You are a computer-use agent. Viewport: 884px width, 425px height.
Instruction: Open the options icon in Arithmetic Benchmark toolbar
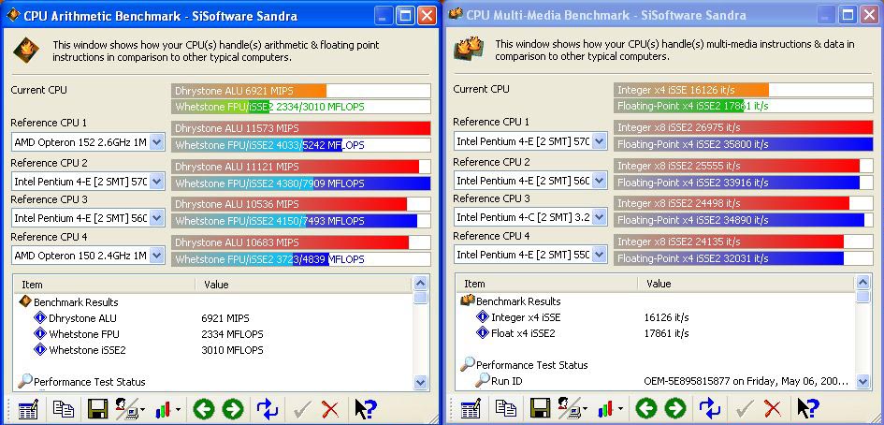click(29, 409)
